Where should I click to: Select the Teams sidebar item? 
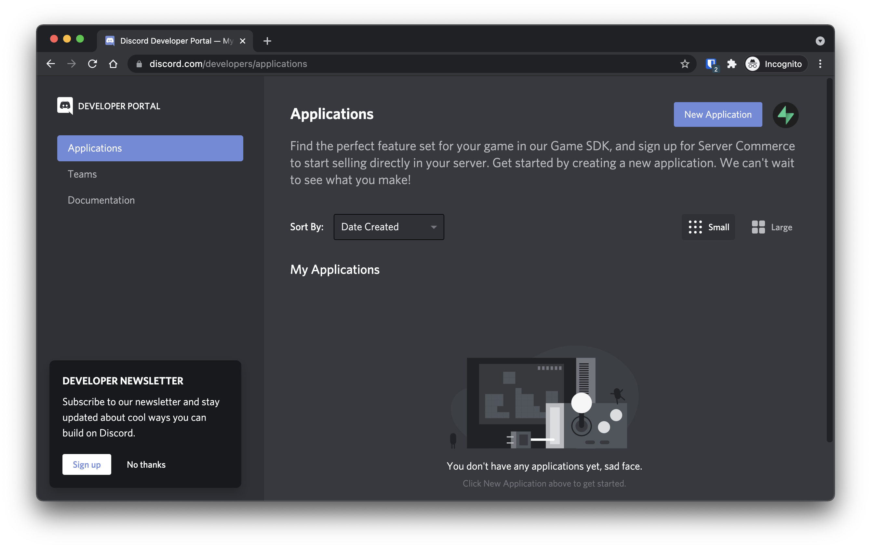pyautogui.click(x=82, y=174)
